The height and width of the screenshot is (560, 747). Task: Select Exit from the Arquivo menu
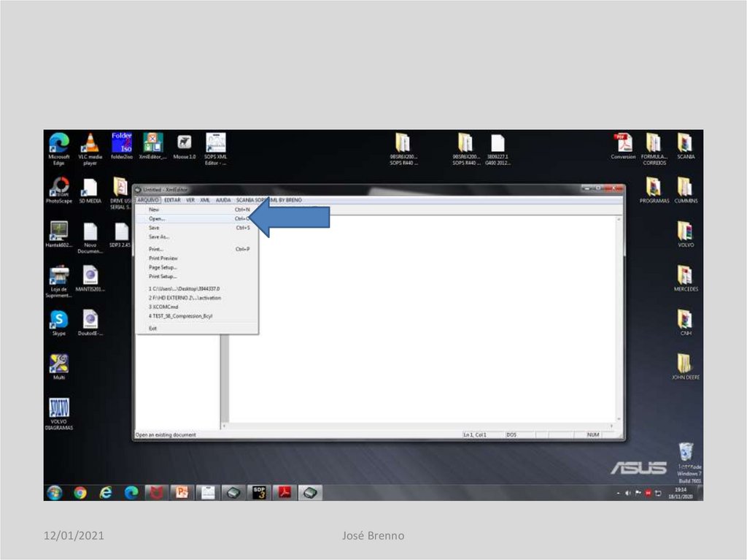[x=152, y=329]
